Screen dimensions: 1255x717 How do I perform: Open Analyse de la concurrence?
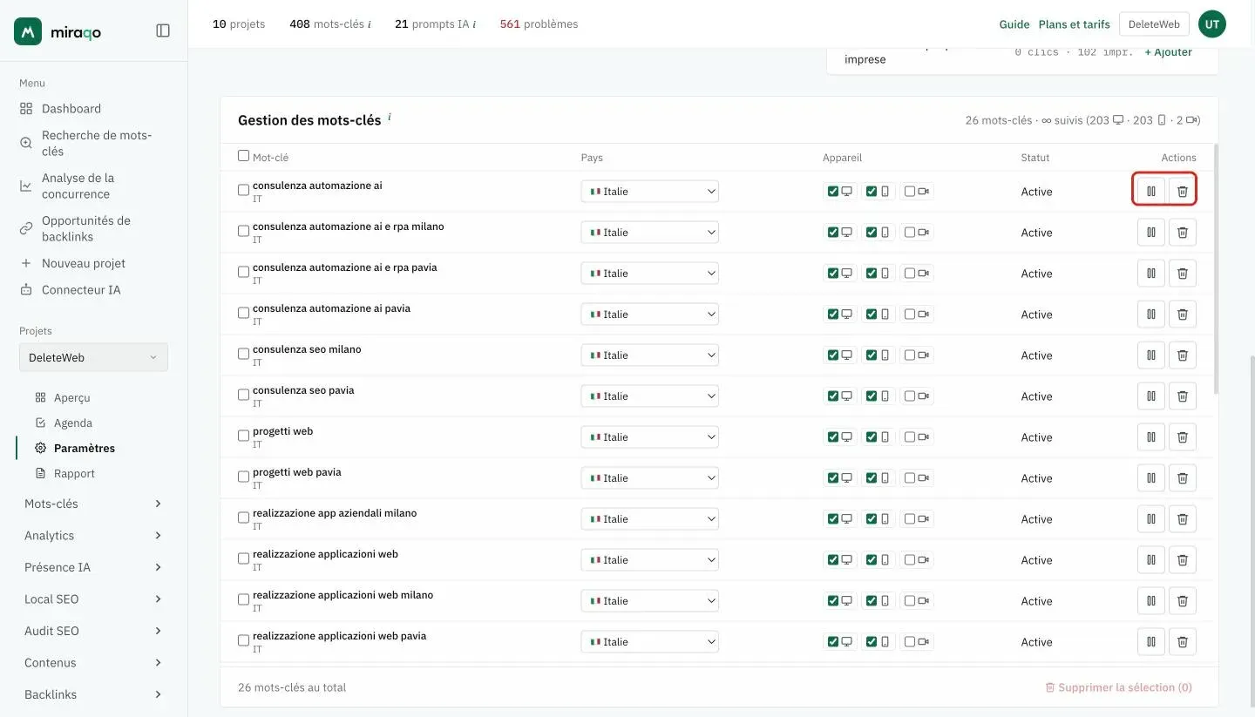pyautogui.click(x=93, y=186)
